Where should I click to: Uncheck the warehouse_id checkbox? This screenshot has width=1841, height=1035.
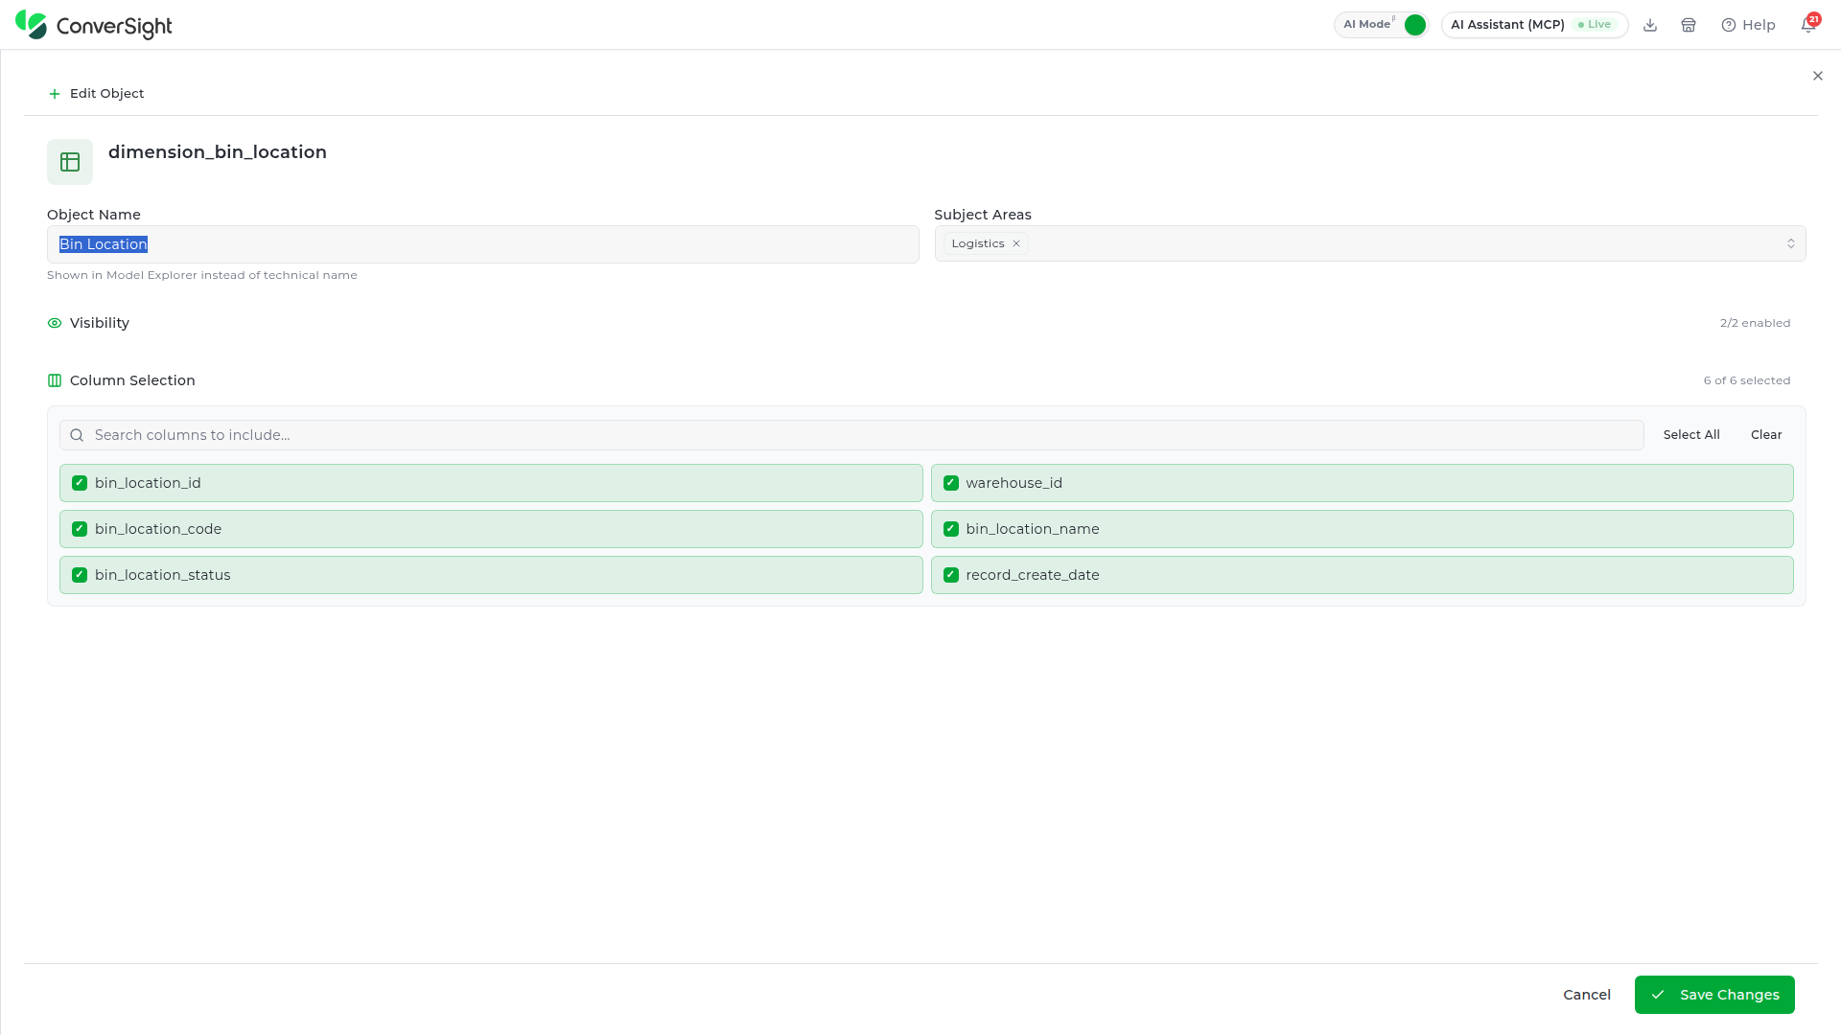951,483
